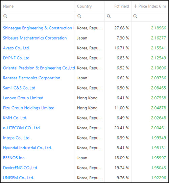The width and height of the screenshot is (169, 183).
Task: Click the descending sort arrow on Price Index
Action: point(136,6)
